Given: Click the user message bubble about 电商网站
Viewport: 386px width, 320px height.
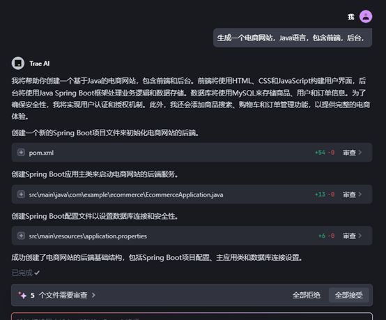Looking at the screenshot, I should 293,38.
